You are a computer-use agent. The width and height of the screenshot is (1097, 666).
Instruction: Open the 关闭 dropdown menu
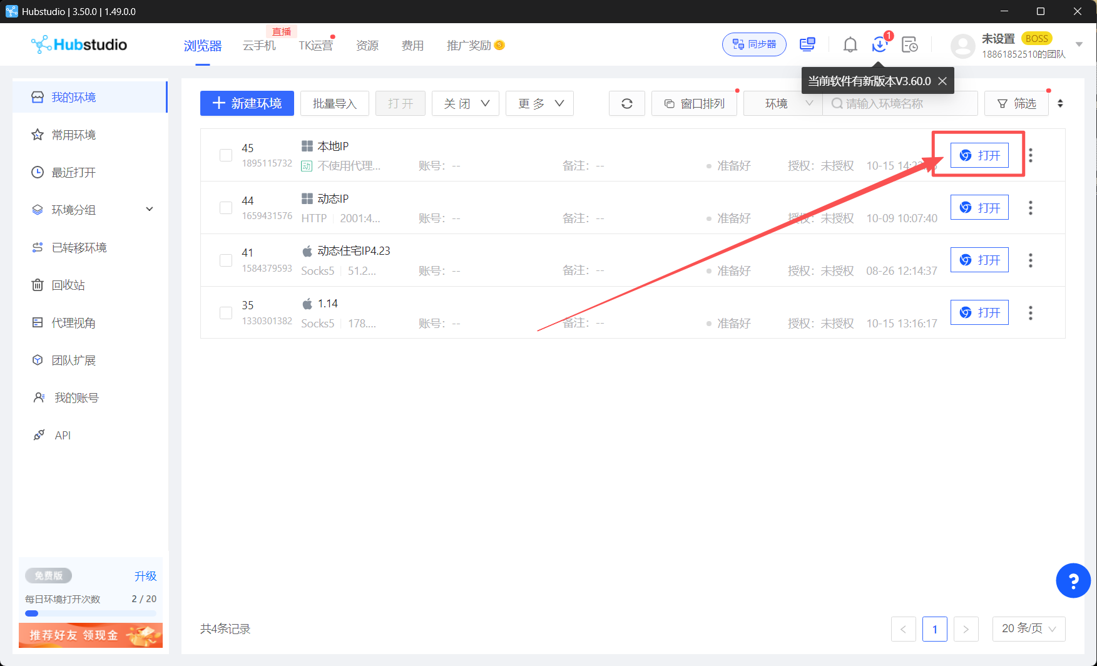point(466,103)
